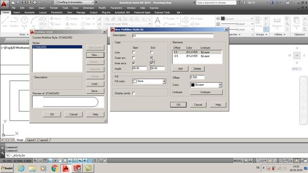This screenshot has height=173, width=308.
Task: Click the Insert block tool in ribbon
Action: tap(185, 22)
